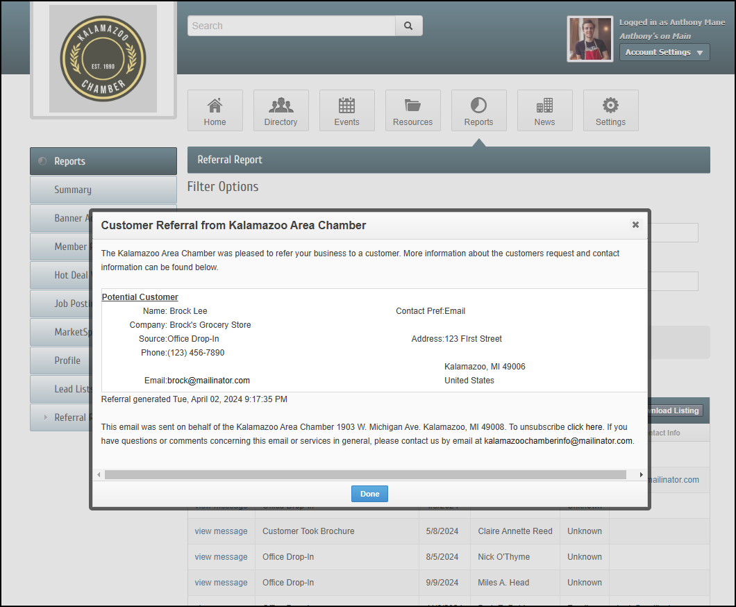Image resolution: width=736 pixels, height=607 pixels.
Task: Open the Events calendar icon
Action: point(346,106)
